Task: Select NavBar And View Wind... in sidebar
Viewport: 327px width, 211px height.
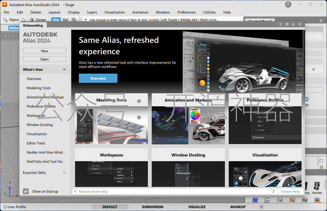Action: point(46,152)
